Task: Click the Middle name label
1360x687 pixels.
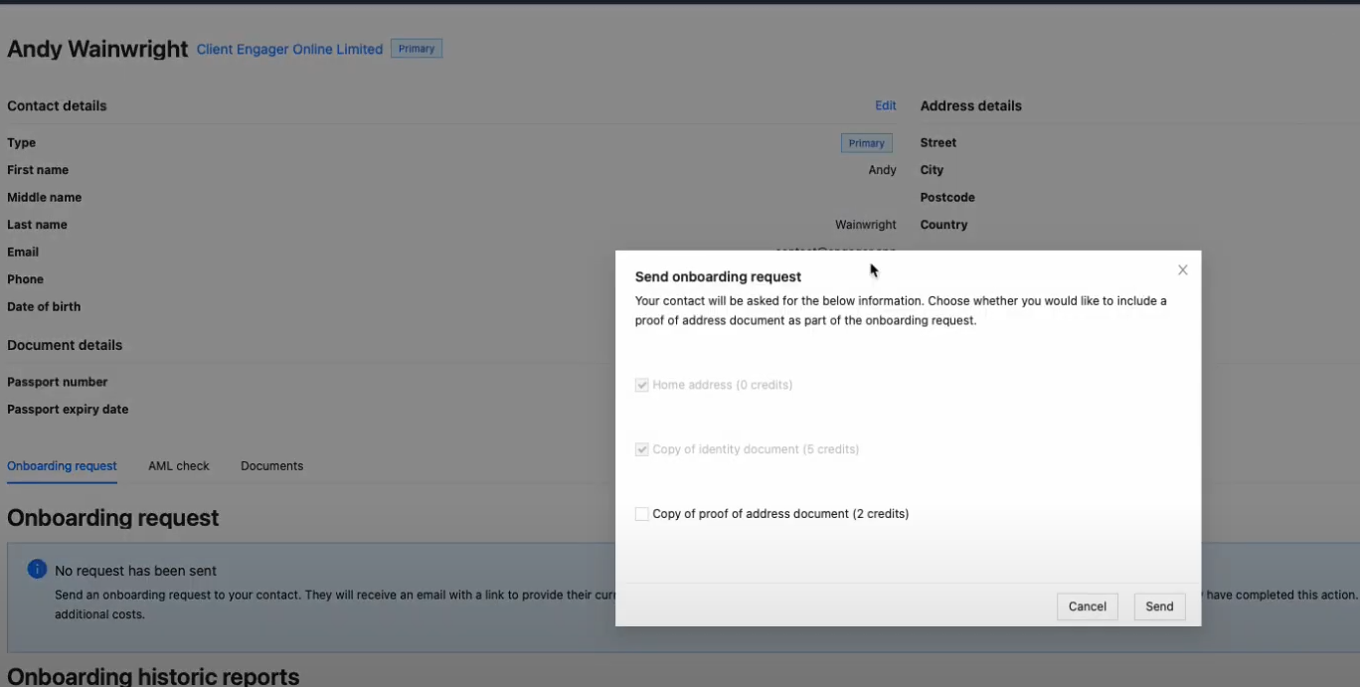Action: [x=45, y=197]
